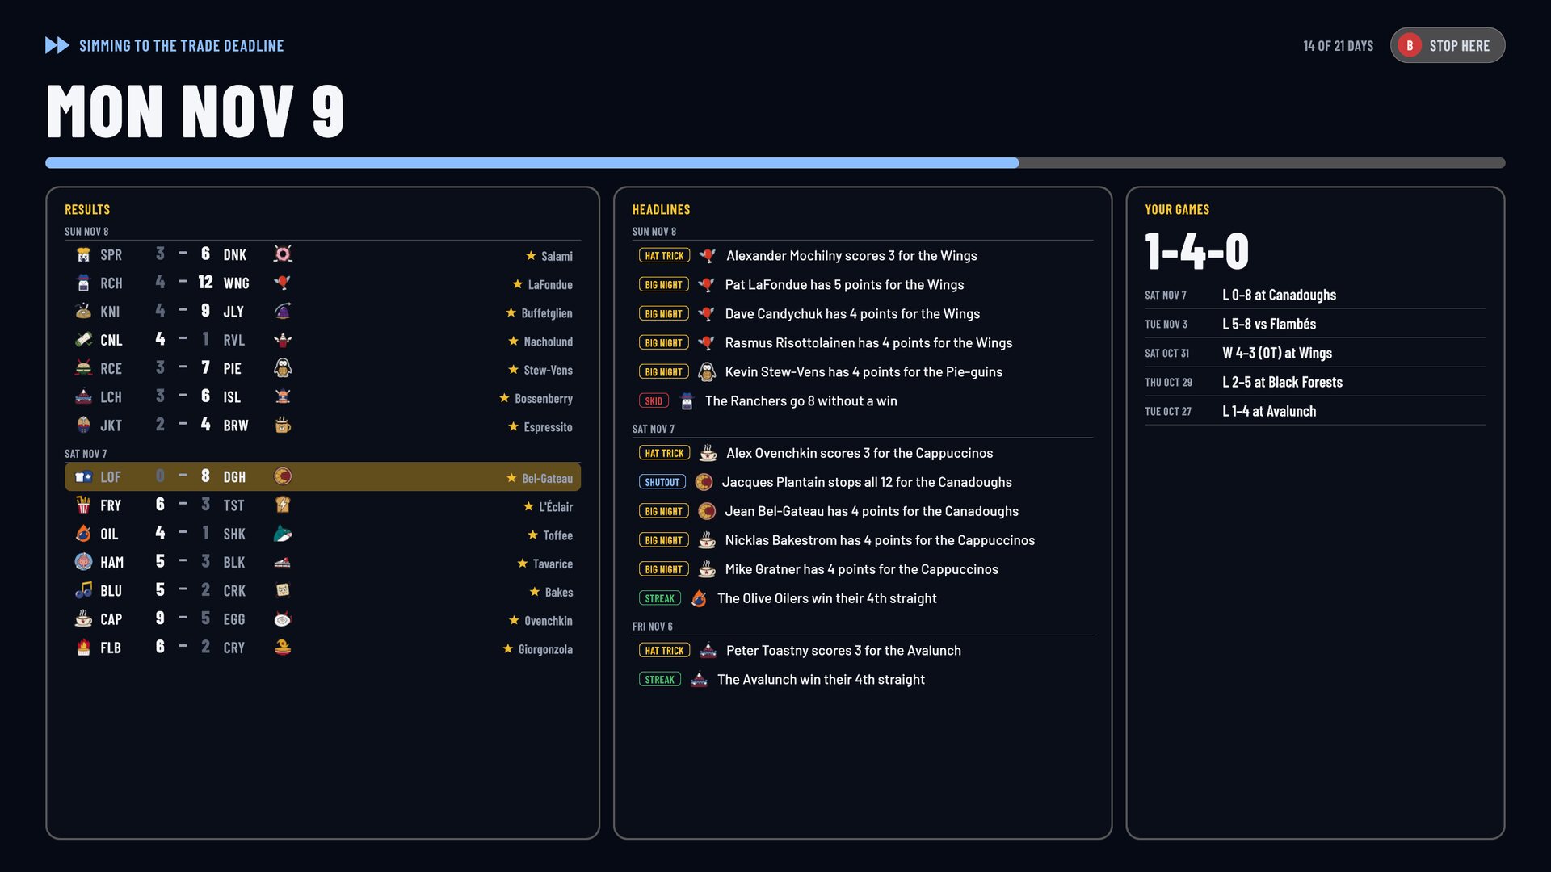
Task: Click the Salami star player name
Action: (557, 256)
